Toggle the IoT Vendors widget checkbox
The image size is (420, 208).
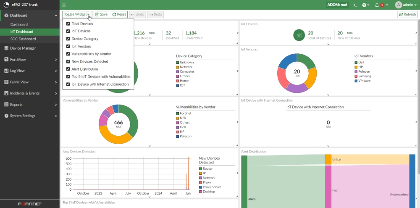pos(68,47)
